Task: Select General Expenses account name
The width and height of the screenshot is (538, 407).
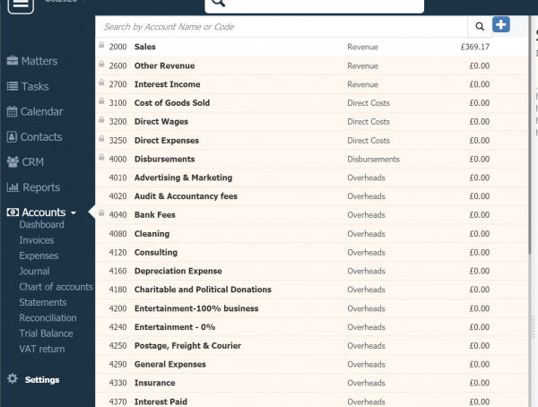Action: (x=170, y=364)
